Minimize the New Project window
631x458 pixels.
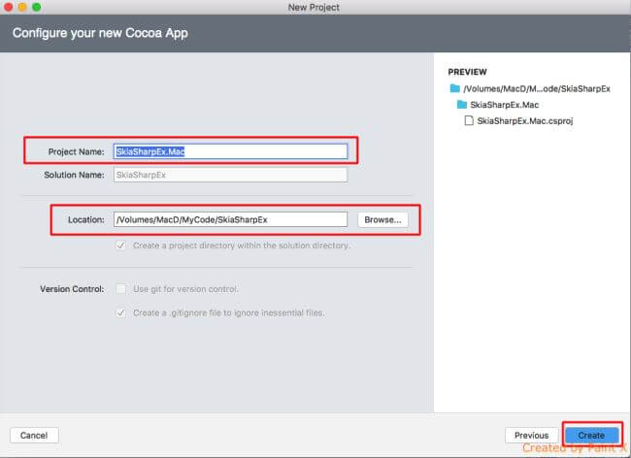tap(22, 7)
